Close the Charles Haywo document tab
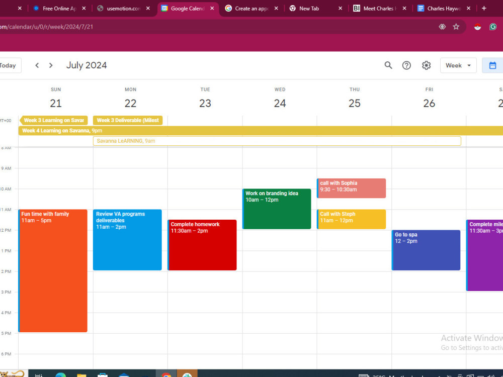Screen dimensions: 503x377 469,9
